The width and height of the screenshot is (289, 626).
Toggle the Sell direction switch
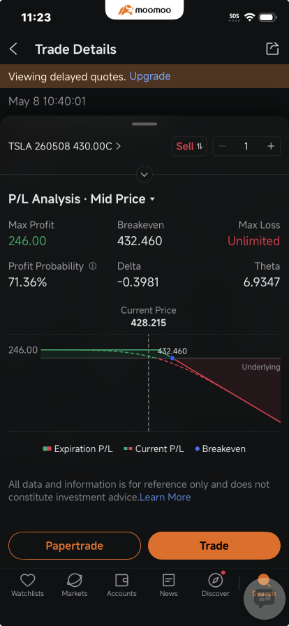tap(189, 146)
